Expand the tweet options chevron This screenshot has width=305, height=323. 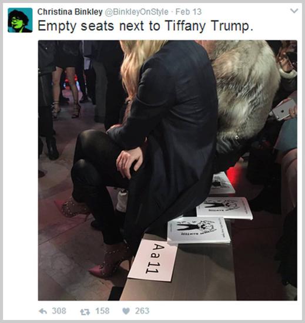tap(294, 11)
